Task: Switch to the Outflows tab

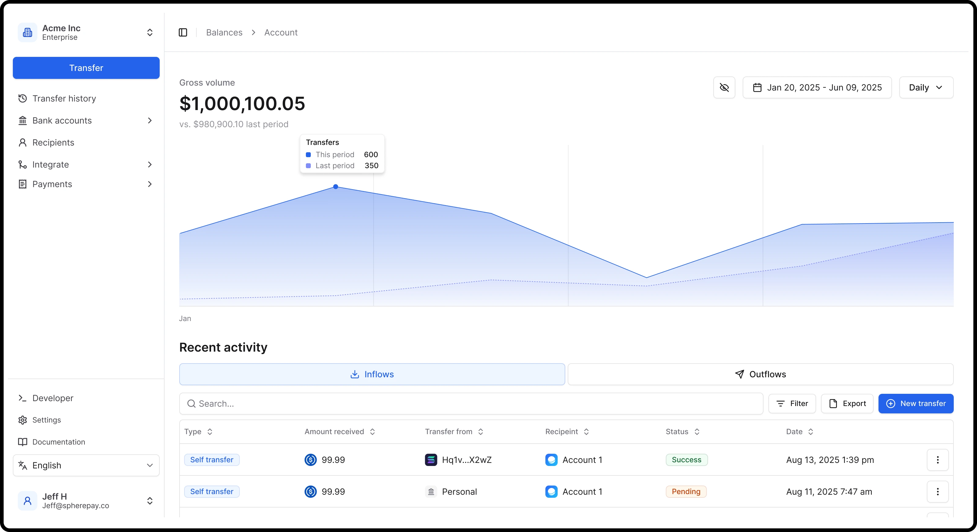Action: coord(760,374)
